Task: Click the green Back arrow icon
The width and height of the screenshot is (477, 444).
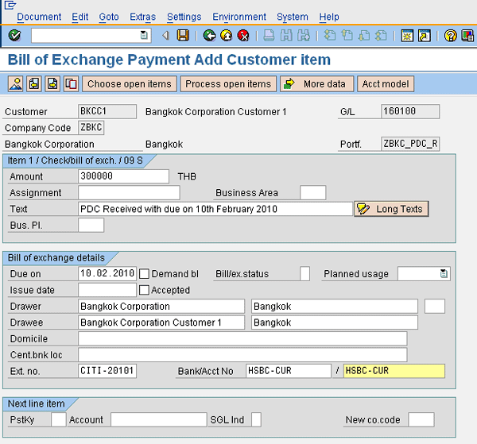Action: [x=209, y=35]
